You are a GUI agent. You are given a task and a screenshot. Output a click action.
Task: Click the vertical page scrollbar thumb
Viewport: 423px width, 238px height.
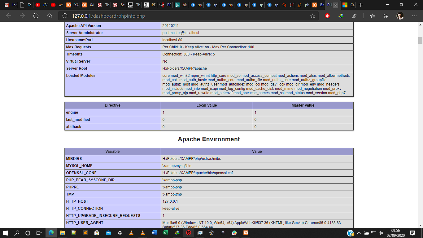click(420, 40)
